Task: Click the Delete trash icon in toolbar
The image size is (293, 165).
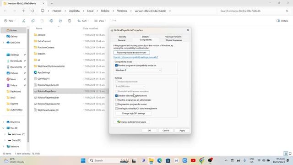Action: [x=70, y=21]
